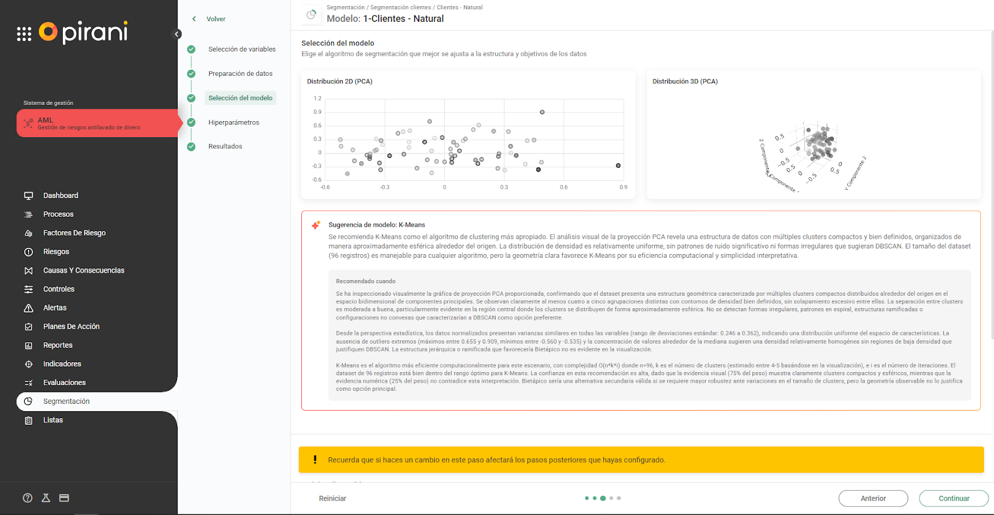Screen dimensions: 994x515
Task: Click the Anterior button
Action: coord(873,498)
